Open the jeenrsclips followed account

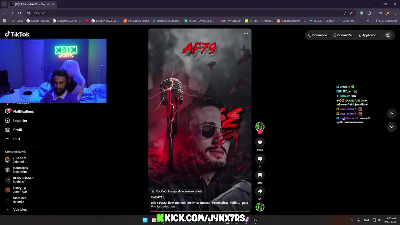click(x=20, y=170)
